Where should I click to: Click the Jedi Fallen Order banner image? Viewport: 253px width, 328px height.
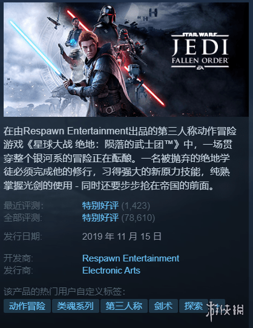click(x=126, y=59)
